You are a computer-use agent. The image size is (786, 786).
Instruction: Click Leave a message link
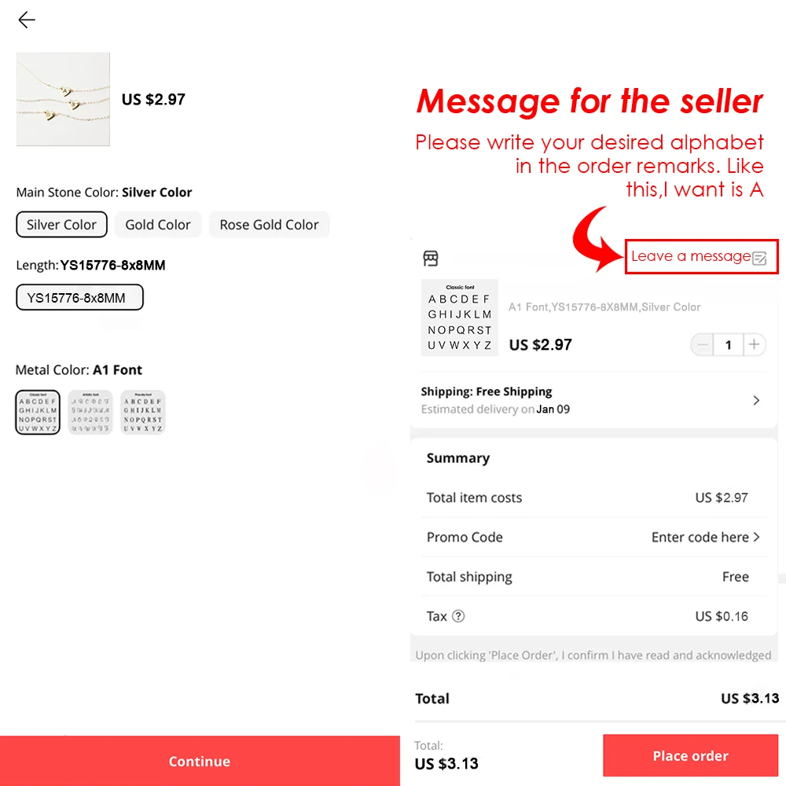point(691,256)
